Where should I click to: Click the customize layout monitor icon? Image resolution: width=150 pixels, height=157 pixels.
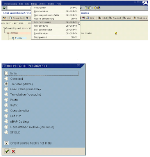pos(99,8)
